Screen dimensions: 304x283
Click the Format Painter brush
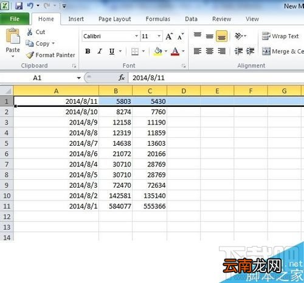click(30, 55)
